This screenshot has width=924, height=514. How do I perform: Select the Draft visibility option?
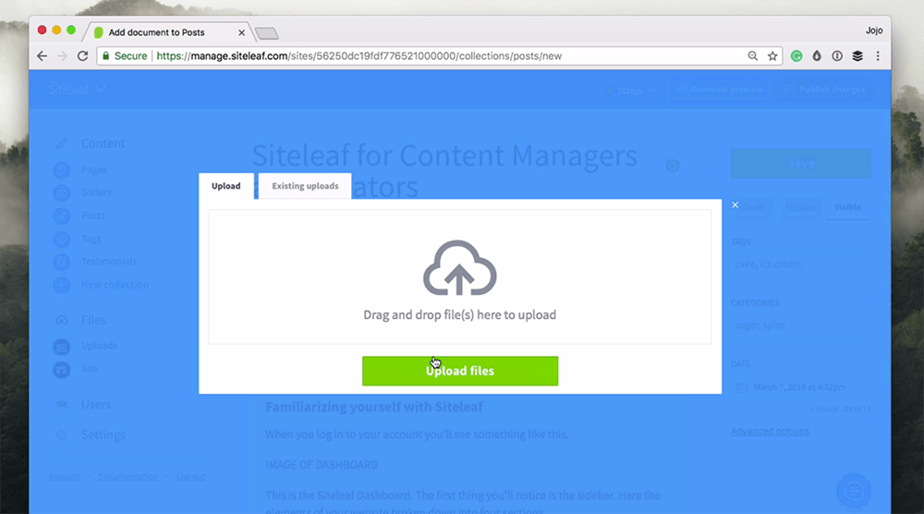point(752,207)
